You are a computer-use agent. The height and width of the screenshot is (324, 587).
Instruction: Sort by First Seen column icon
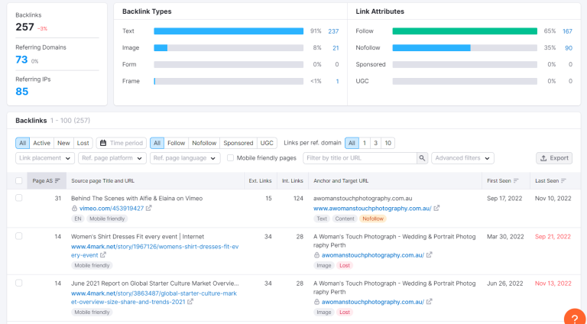pyautogui.click(x=516, y=180)
